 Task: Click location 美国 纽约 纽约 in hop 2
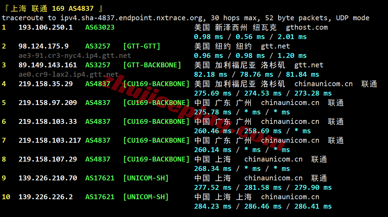click(x=223, y=46)
